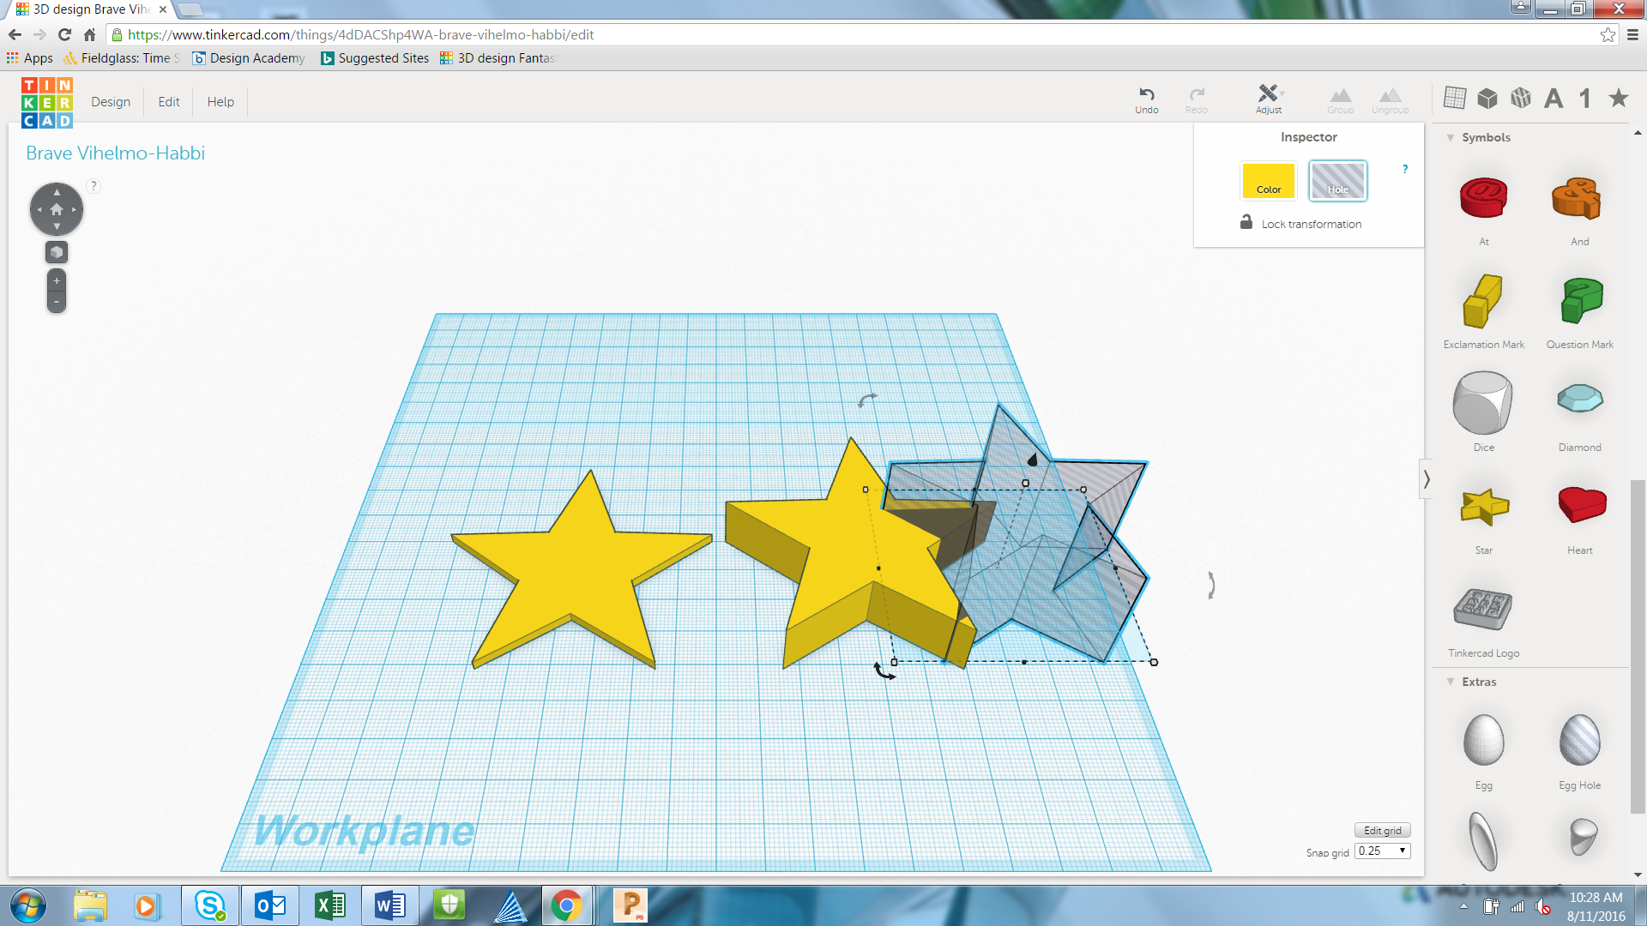Click the Undo arrow icon
The height and width of the screenshot is (926, 1647).
pos(1146,94)
